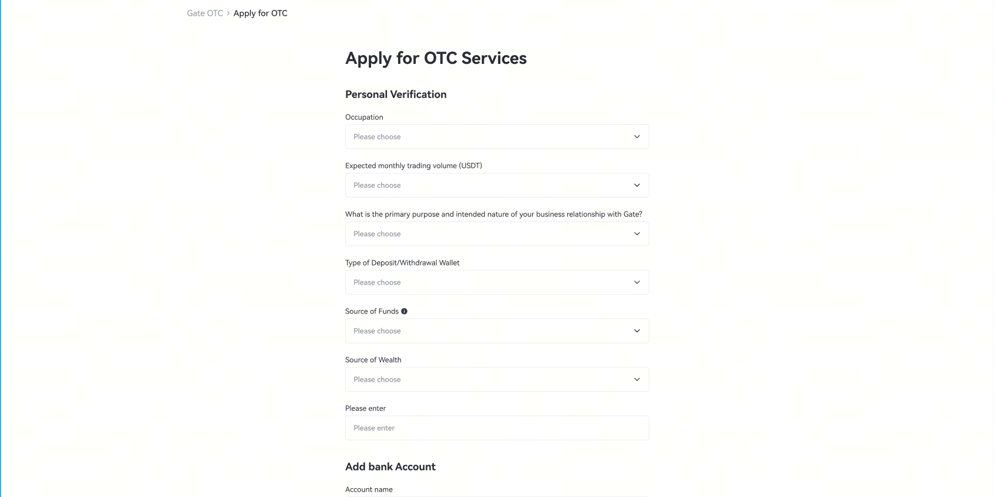The width and height of the screenshot is (994, 497).
Task: Click the chevron arrow in the Source of Wealth field
Action: pos(636,380)
